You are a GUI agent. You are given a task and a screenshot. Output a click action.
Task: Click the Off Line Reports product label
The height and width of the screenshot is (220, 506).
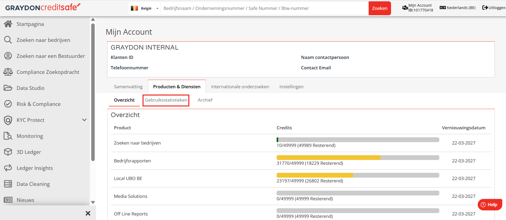click(131, 214)
